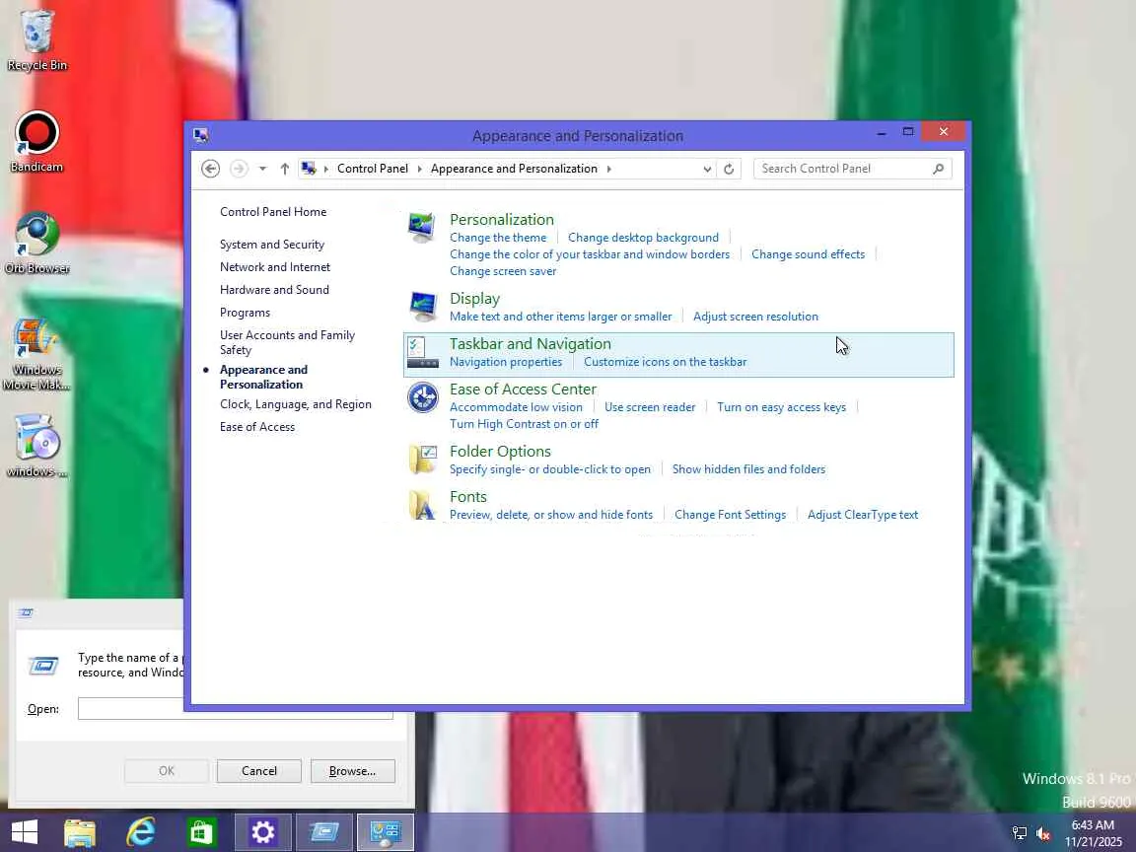Click Show hidden files and folders
This screenshot has height=852, width=1136.
[748, 469]
